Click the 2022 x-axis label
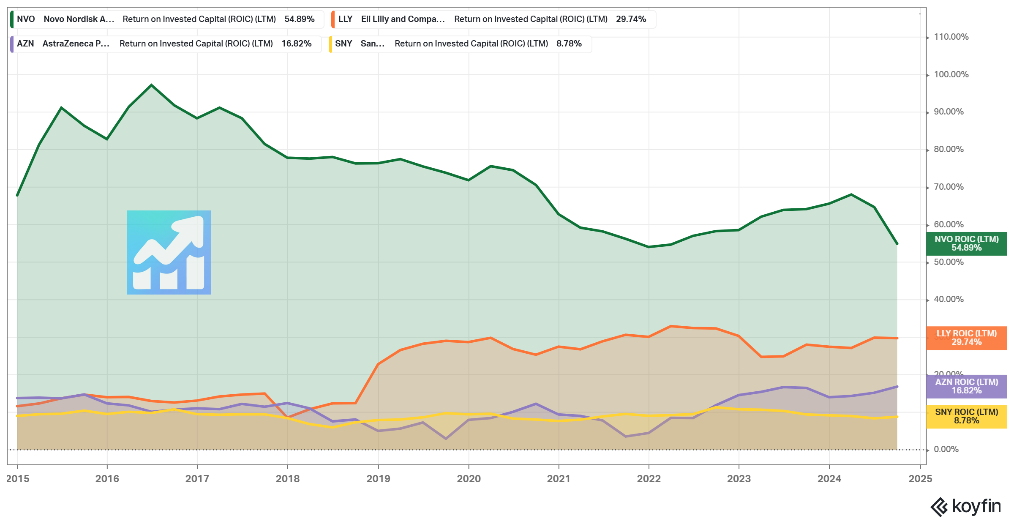This screenshot has width=1014, height=524. coord(649,479)
